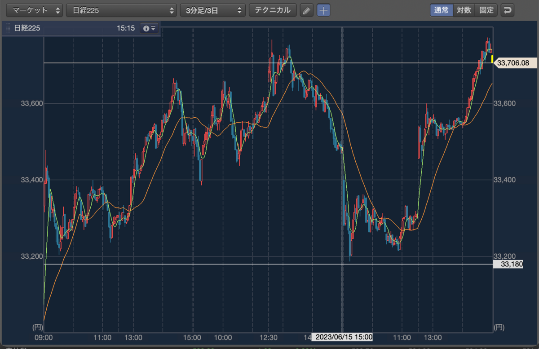Viewport: 539px width, 349px height.
Task: Change the 3分足/3日 timeframe dropdown
Action: pyautogui.click(x=212, y=10)
